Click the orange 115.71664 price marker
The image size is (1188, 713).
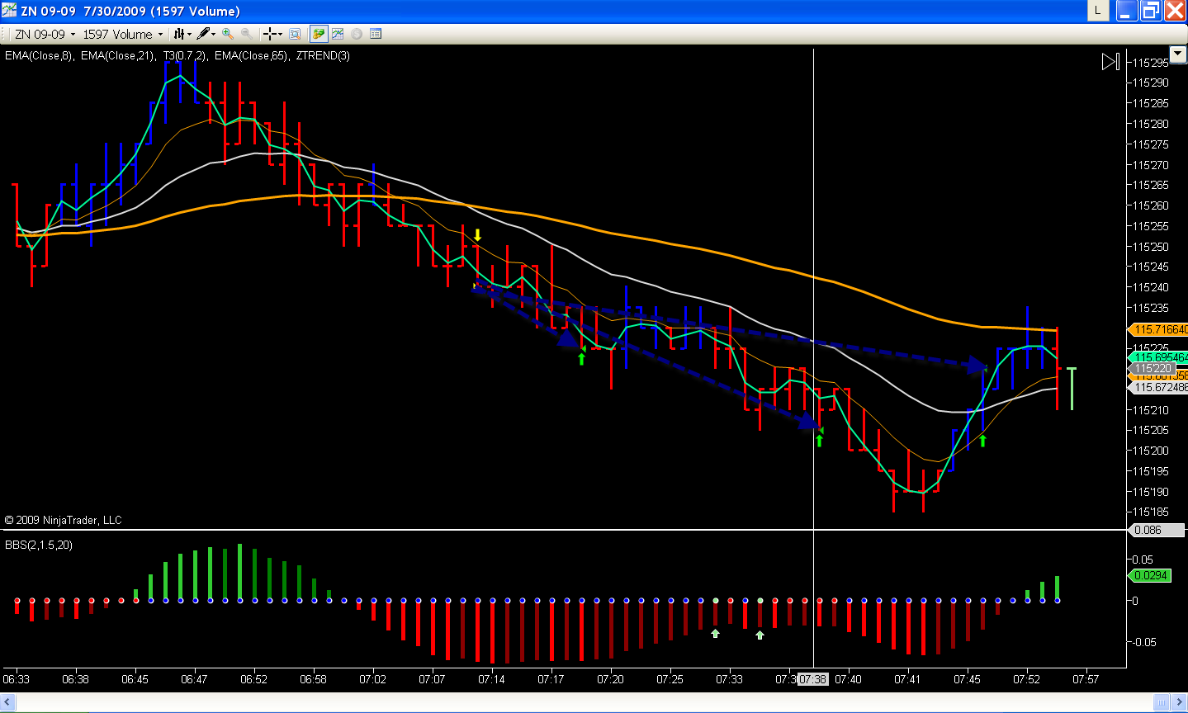tap(1157, 330)
